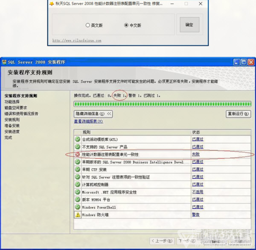Screen dimensions: 256x250
Task: Select 磁盘空间要求 step in sidebar
Action: [16, 108]
